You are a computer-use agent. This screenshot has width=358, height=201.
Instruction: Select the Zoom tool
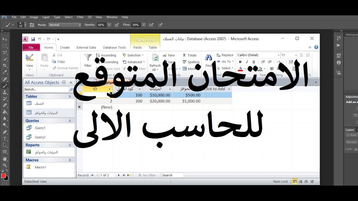[x=5, y=165]
